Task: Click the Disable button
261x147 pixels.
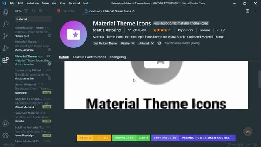Action: pos(125,43)
